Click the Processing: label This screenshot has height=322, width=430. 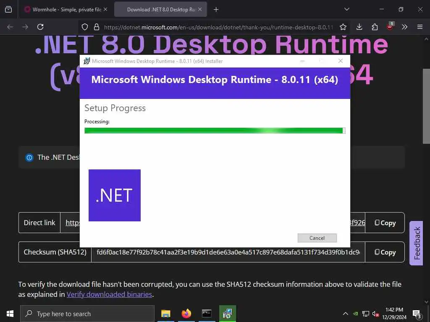97,121
